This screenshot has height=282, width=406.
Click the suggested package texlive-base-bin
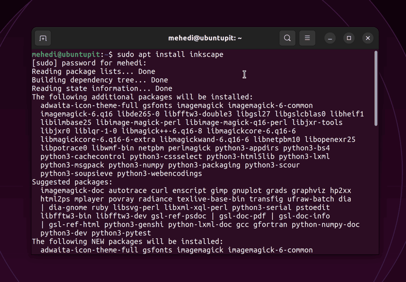pos(211,199)
